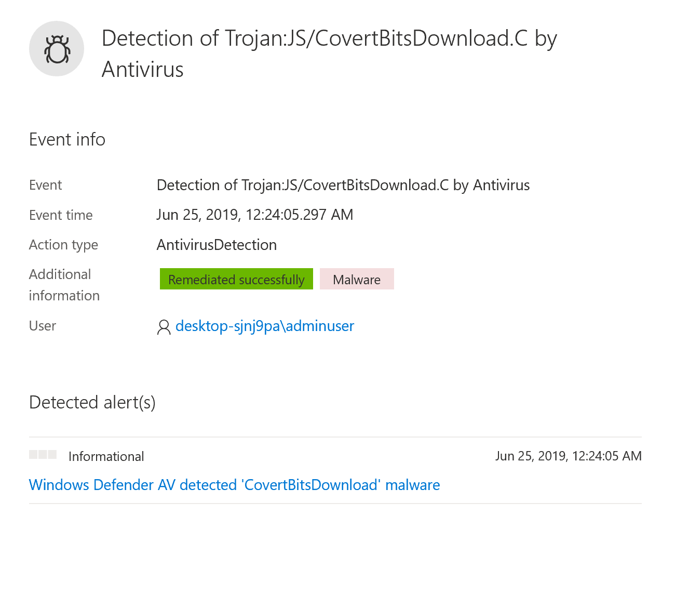
Task: Click the AntivirusDetection action type value
Action: coord(217,245)
